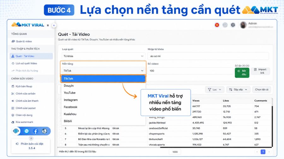Toggle the hamburger menu next to MKT VIRAL logo

point(48,25)
